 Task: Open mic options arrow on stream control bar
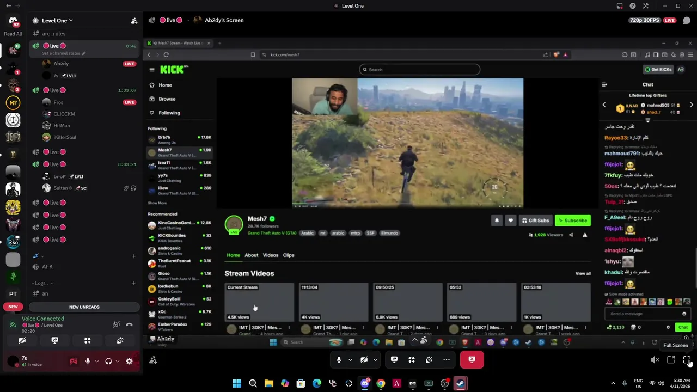click(x=350, y=359)
